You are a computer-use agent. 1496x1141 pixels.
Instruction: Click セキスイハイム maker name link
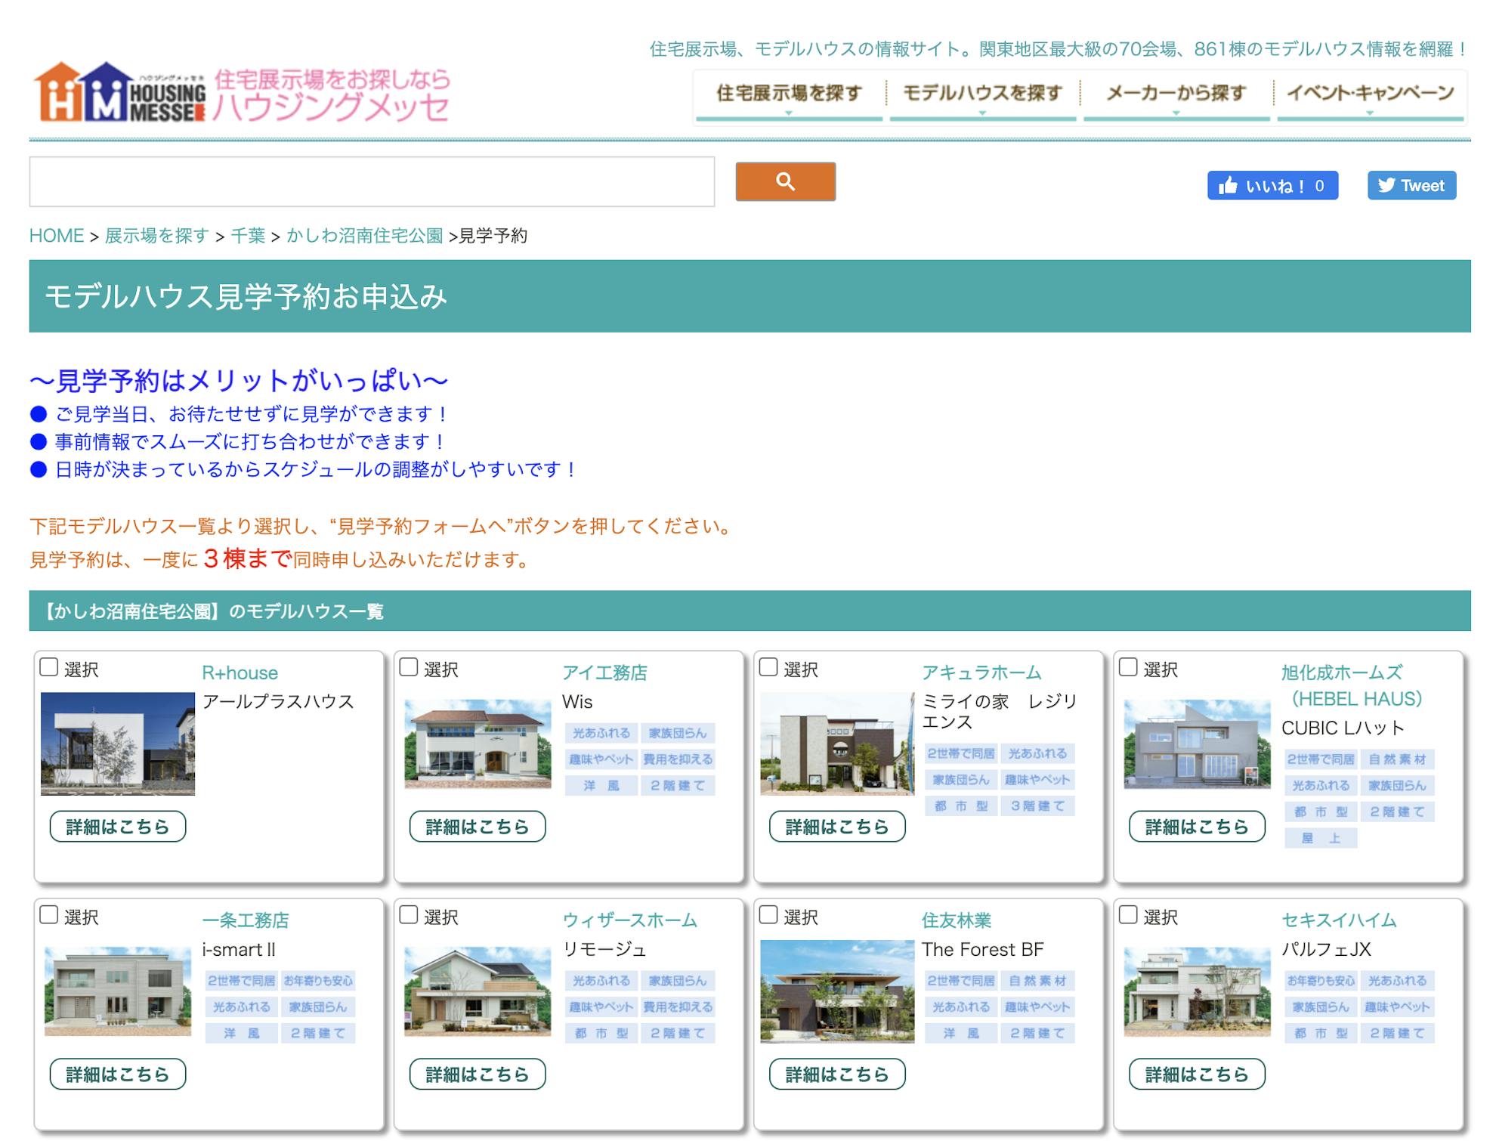(x=1339, y=920)
